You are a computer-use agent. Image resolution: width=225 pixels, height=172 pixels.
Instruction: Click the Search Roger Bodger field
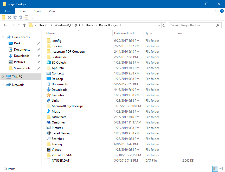tap(192, 25)
